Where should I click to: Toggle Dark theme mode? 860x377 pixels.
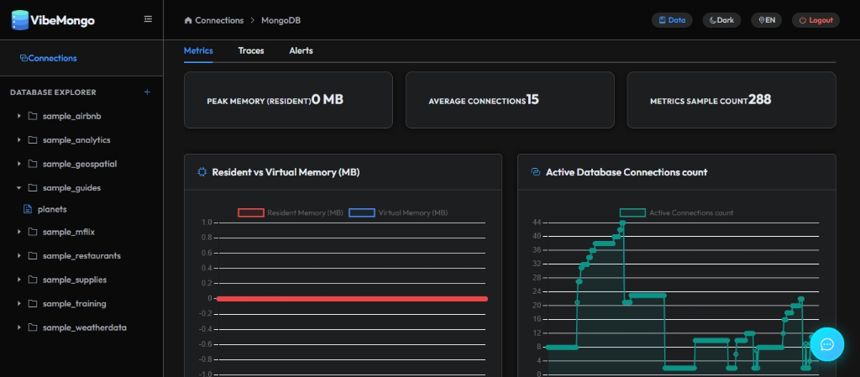[721, 20]
